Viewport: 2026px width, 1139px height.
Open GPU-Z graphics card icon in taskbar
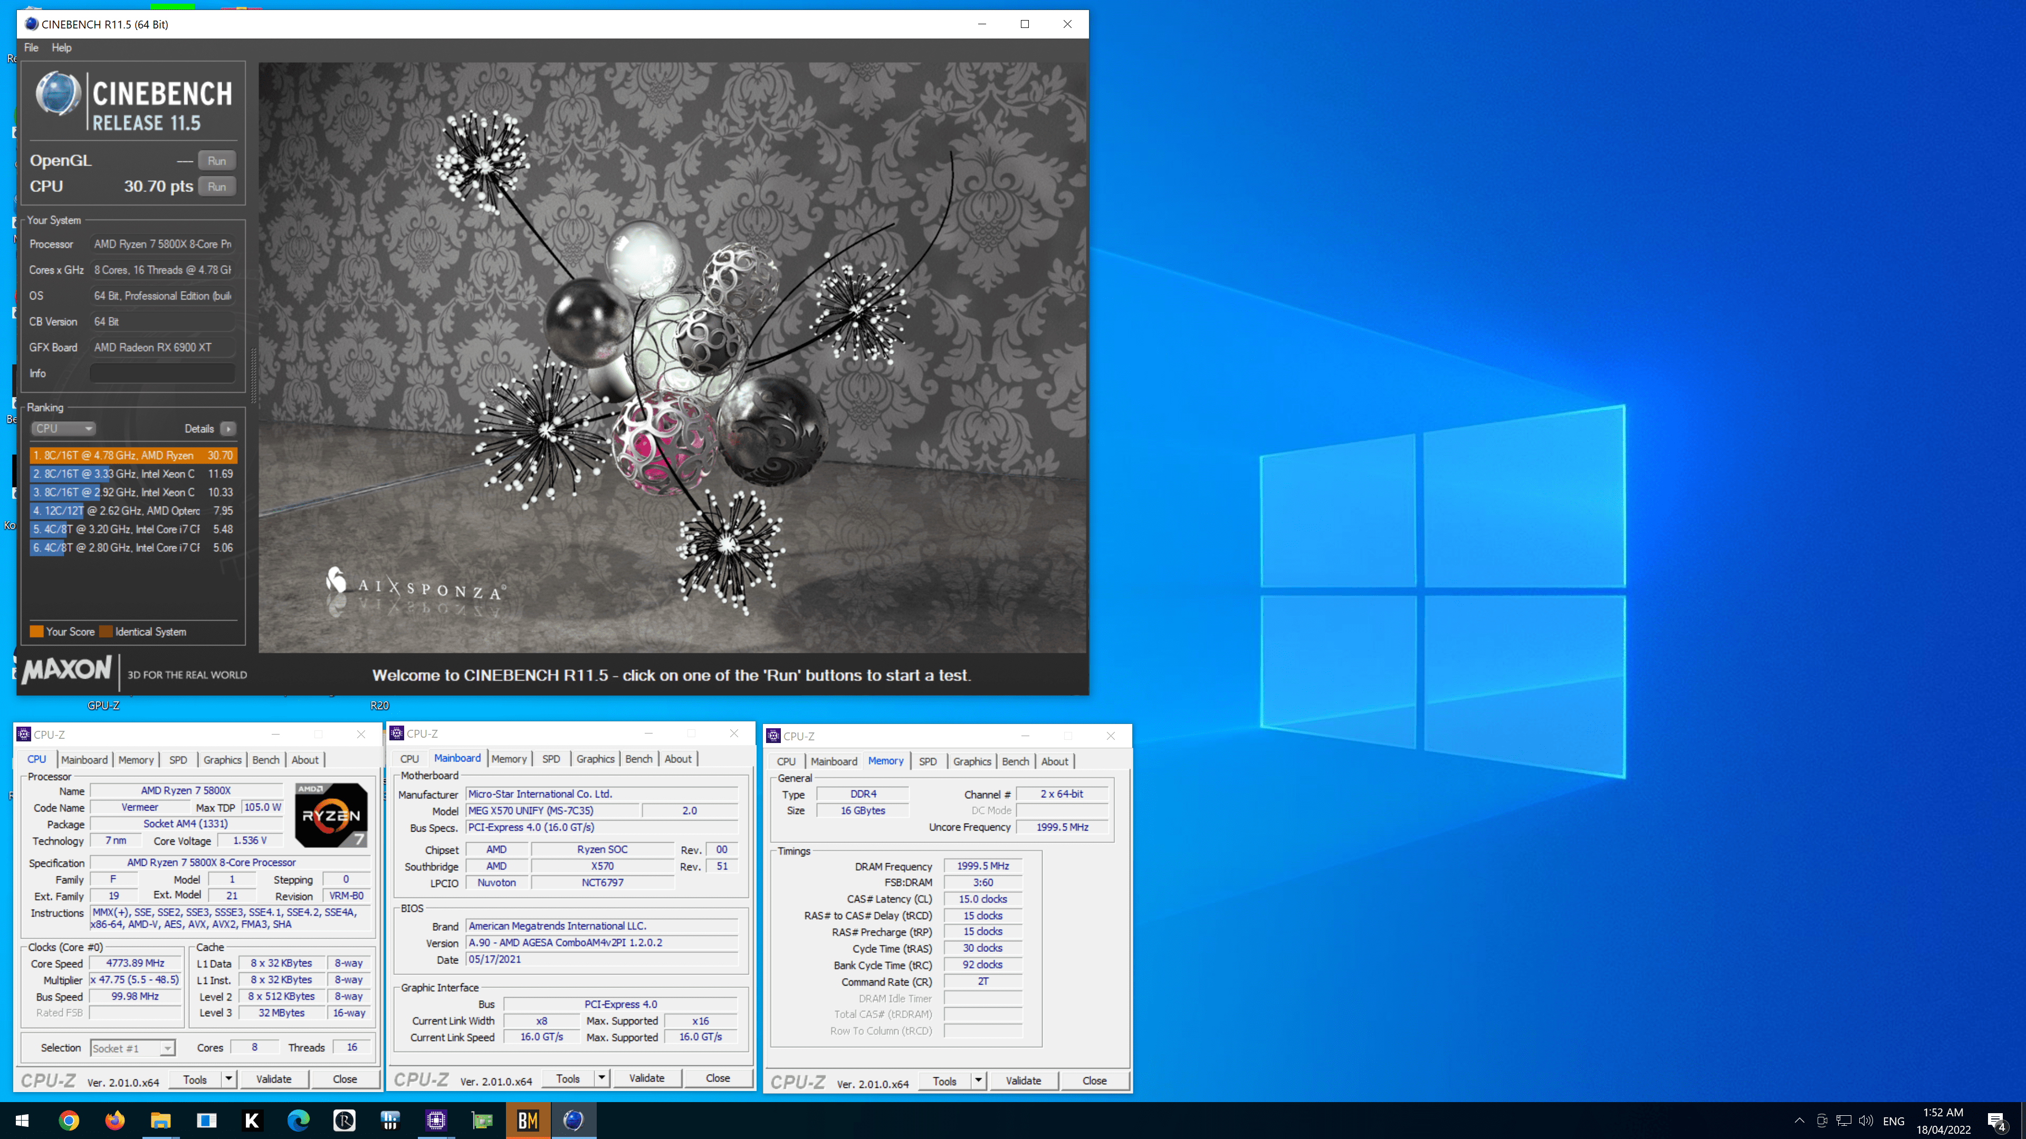tap(482, 1120)
